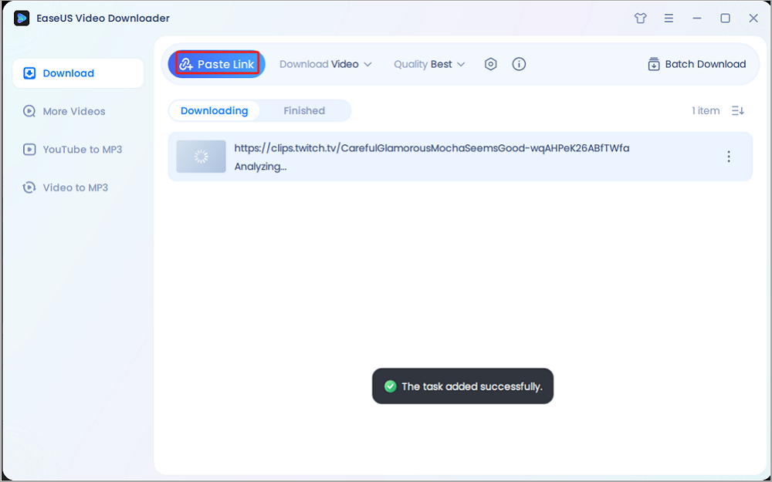Viewport: 772px width, 482px height.
Task: Click the sort order icon
Action: tap(738, 110)
